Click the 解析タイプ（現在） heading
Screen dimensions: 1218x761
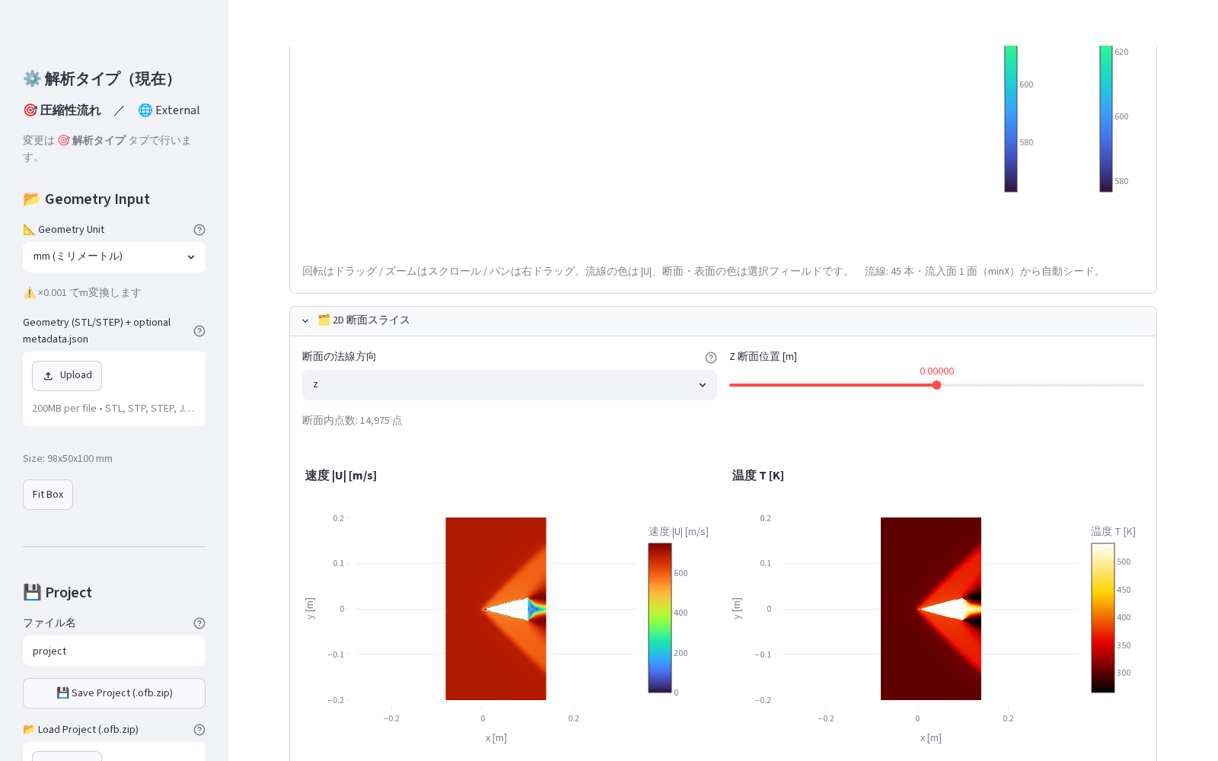(102, 79)
